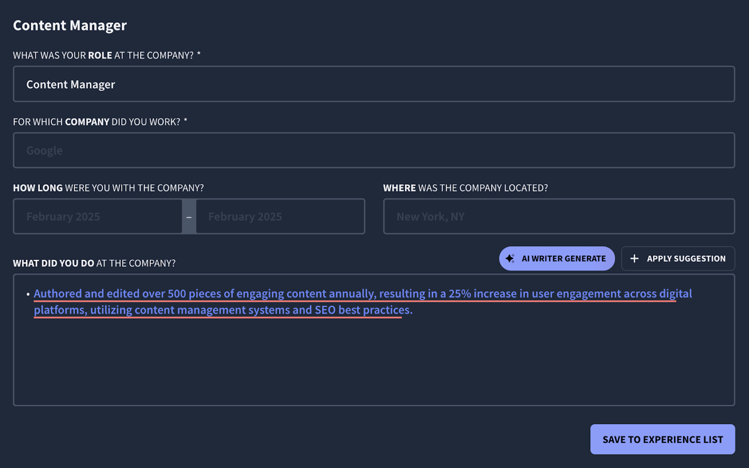Viewport: 749px width, 468px height.
Task: Click the What did you do label
Action: pyautogui.click(x=94, y=263)
